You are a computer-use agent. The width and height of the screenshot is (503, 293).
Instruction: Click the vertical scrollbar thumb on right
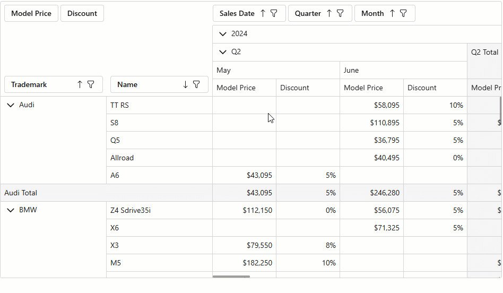(x=500, y=109)
